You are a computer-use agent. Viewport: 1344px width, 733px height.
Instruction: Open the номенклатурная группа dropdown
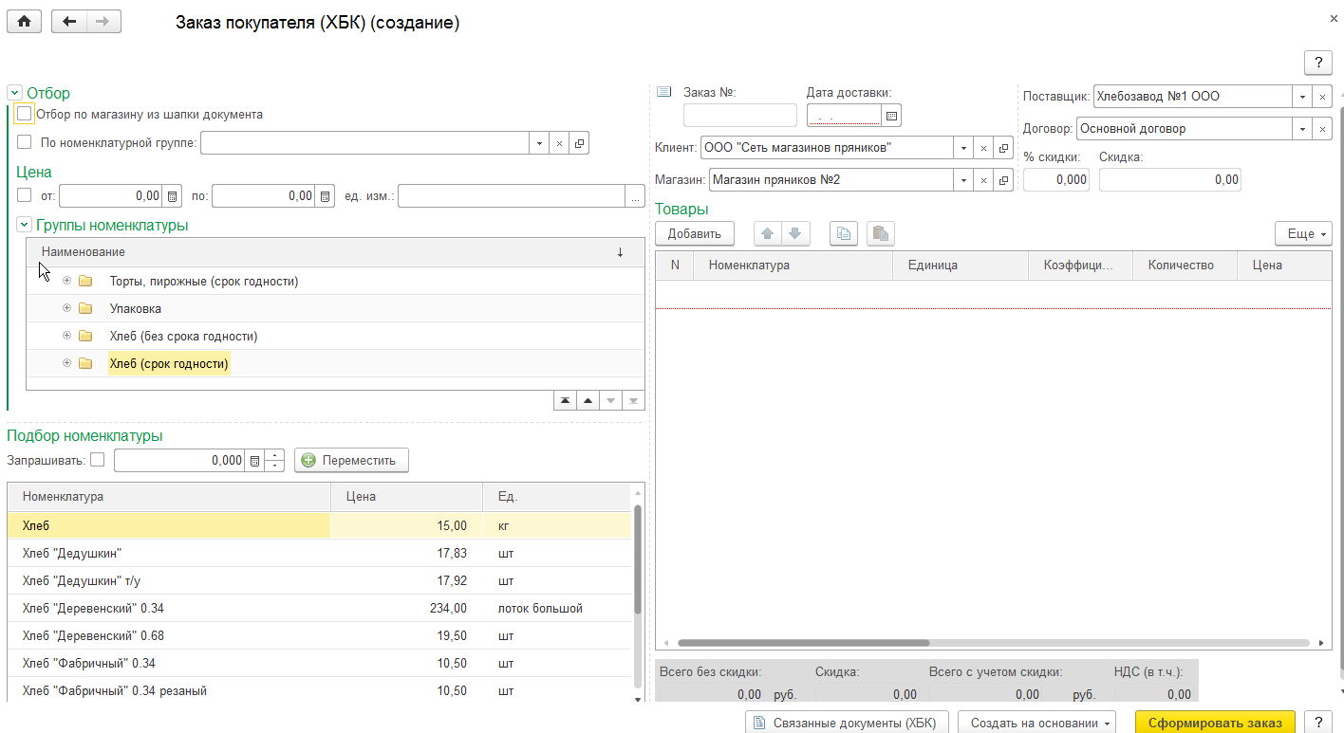coord(539,143)
